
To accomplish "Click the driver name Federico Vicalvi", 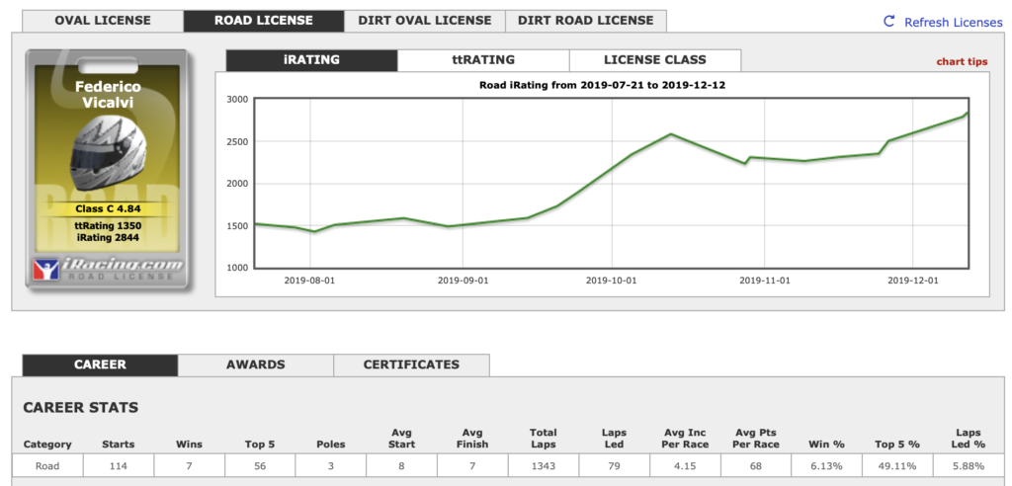I will (108, 94).
